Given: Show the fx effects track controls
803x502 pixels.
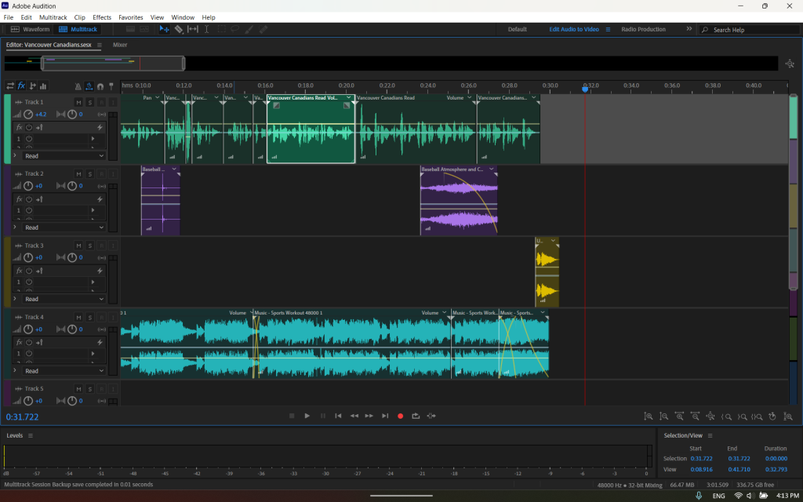Looking at the screenshot, I should [21, 86].
